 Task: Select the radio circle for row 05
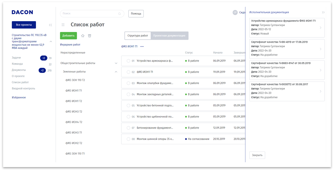[x=128, y=106]
